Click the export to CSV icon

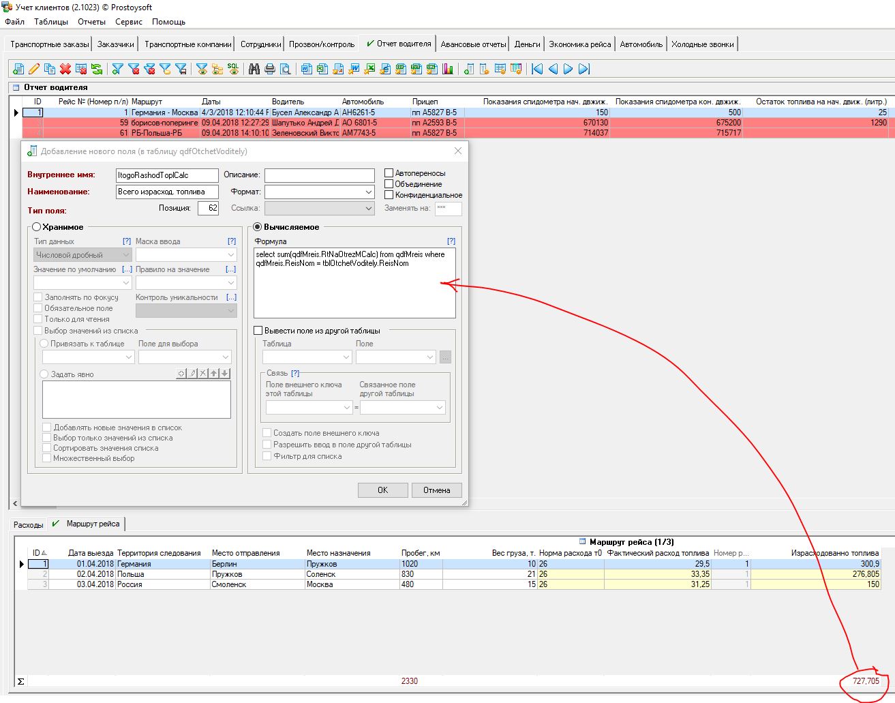(x=401, y=69)
